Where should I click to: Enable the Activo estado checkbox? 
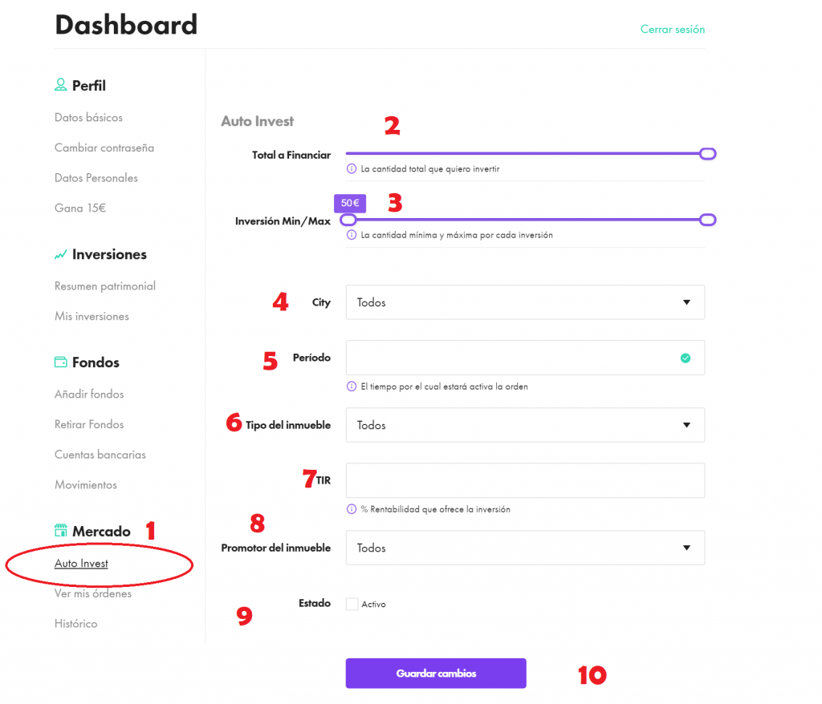pyautogui.click(x=352, y=604)
